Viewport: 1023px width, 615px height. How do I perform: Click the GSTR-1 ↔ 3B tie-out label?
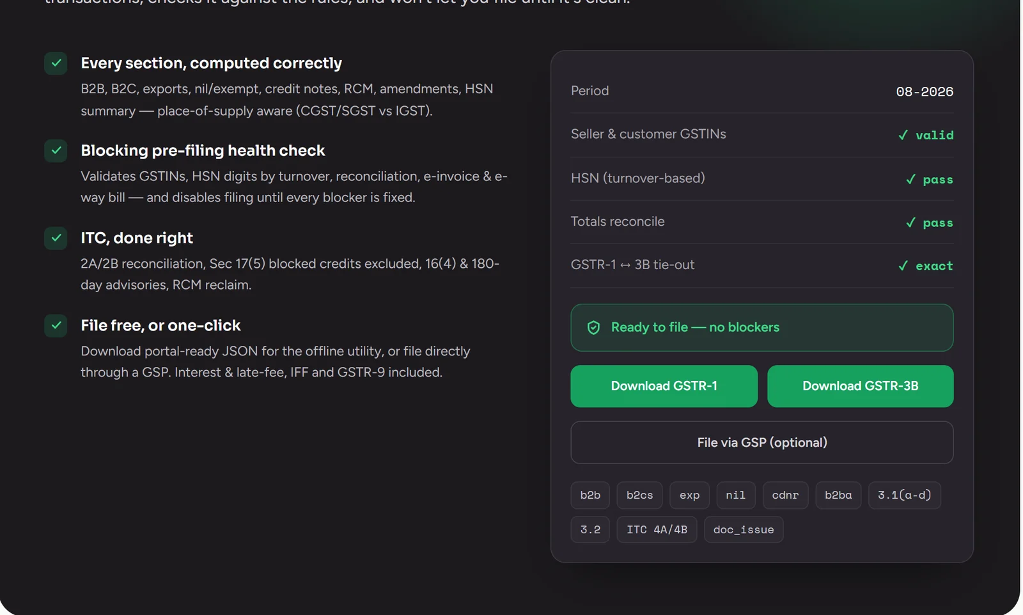632,265
